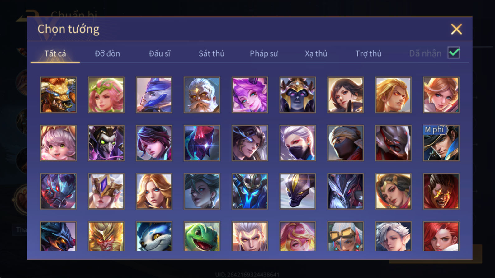Select the horned bull hero portrait

point(58,95)
